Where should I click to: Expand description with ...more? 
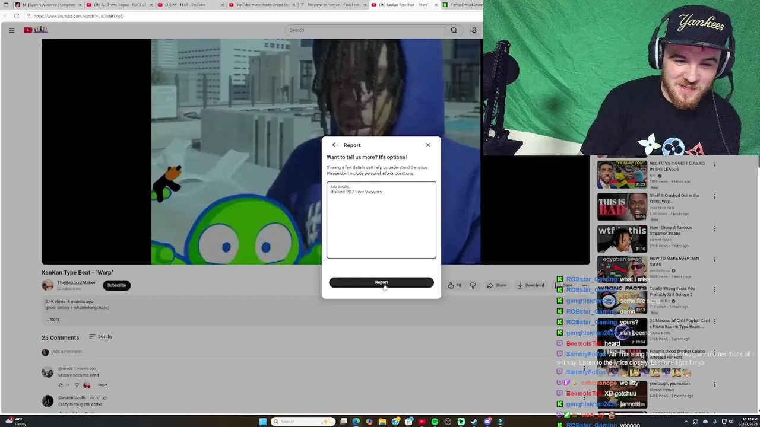[x=53, y=320]
